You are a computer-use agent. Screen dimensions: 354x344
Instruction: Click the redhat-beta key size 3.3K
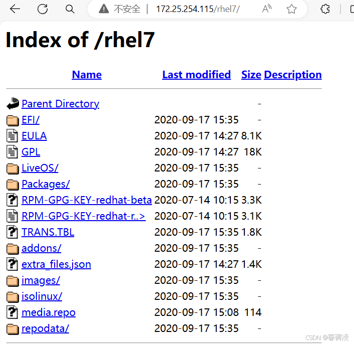251,200
